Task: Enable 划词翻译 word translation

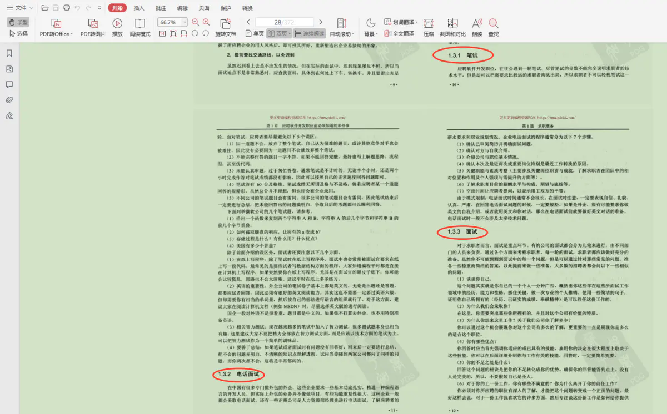Action: pyautogui.click(x=399, y=22)
